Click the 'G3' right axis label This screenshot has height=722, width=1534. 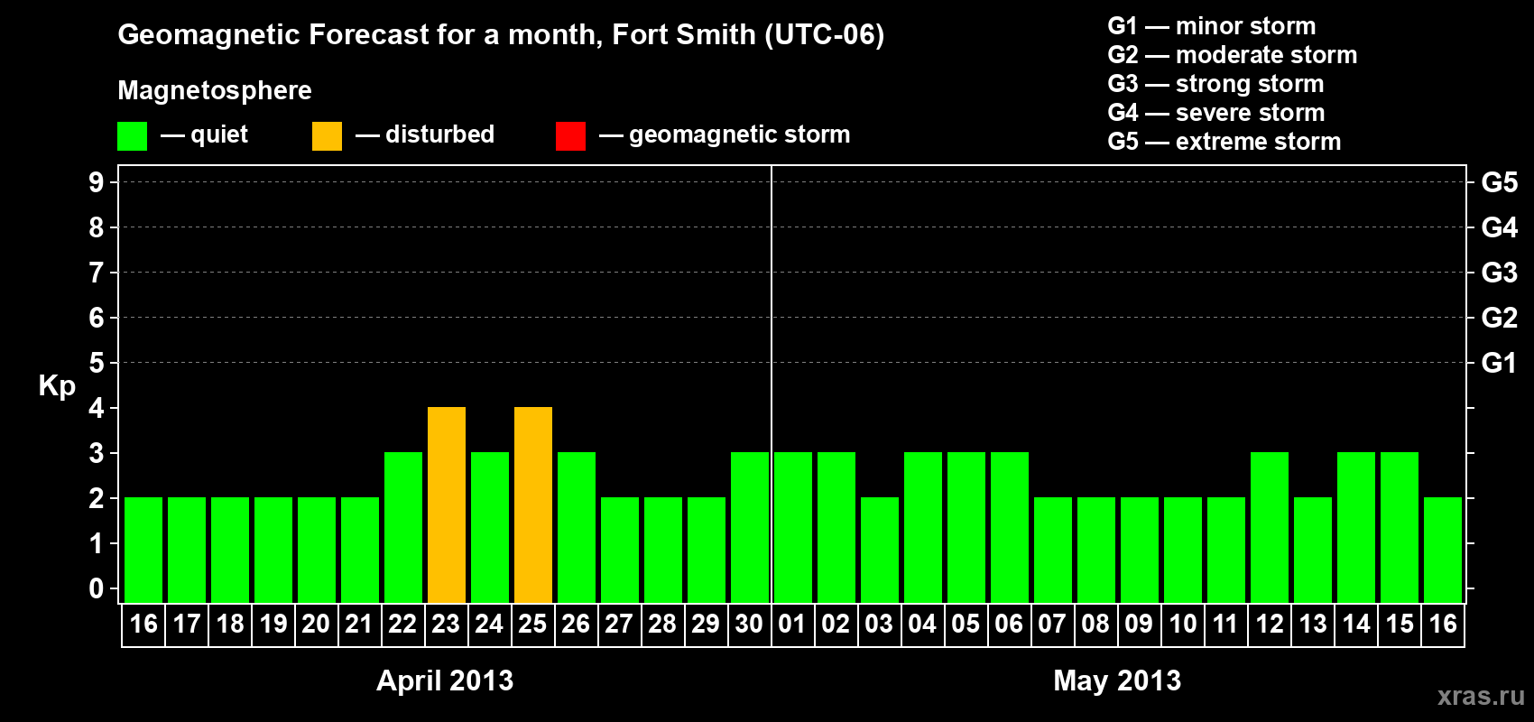coord(1500,273)
